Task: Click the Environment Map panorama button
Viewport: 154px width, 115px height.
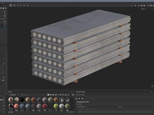Action: (120, 107)
